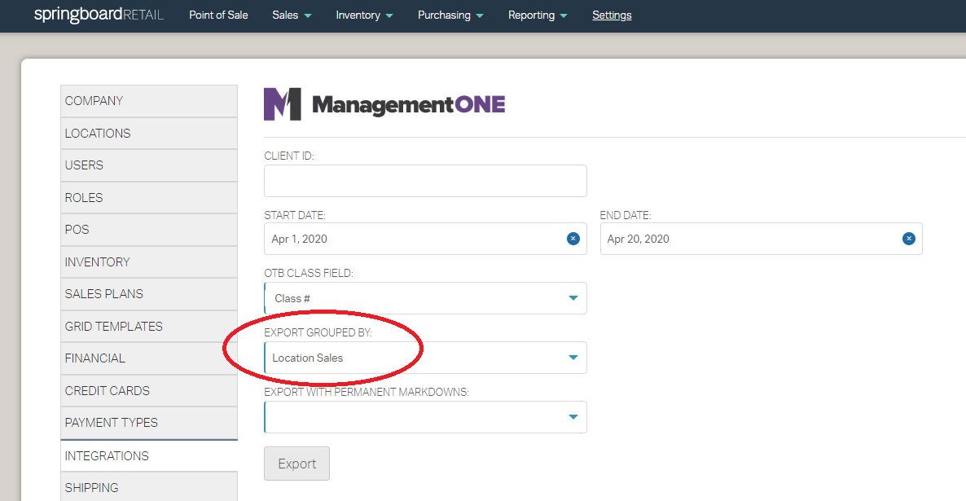Open Export With Permanent Markdowns dropdown
The height and width of the screenshot is (501, 966).
click(x=425, y=417)
